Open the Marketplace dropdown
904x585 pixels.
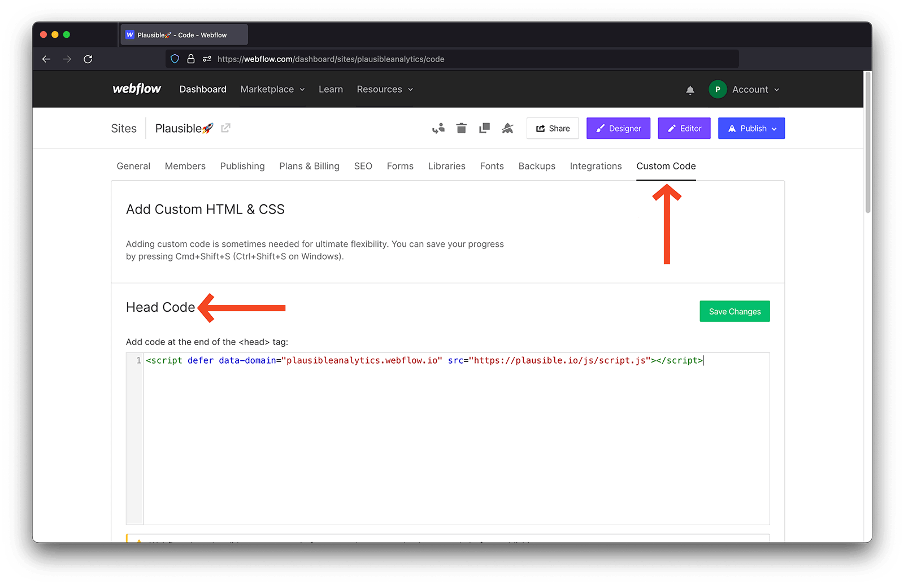[x=272, y=89]
